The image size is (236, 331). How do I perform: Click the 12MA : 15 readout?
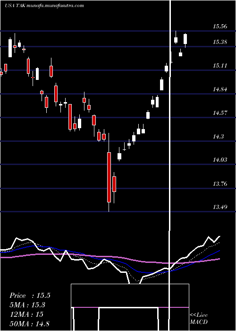click(26, 314)
